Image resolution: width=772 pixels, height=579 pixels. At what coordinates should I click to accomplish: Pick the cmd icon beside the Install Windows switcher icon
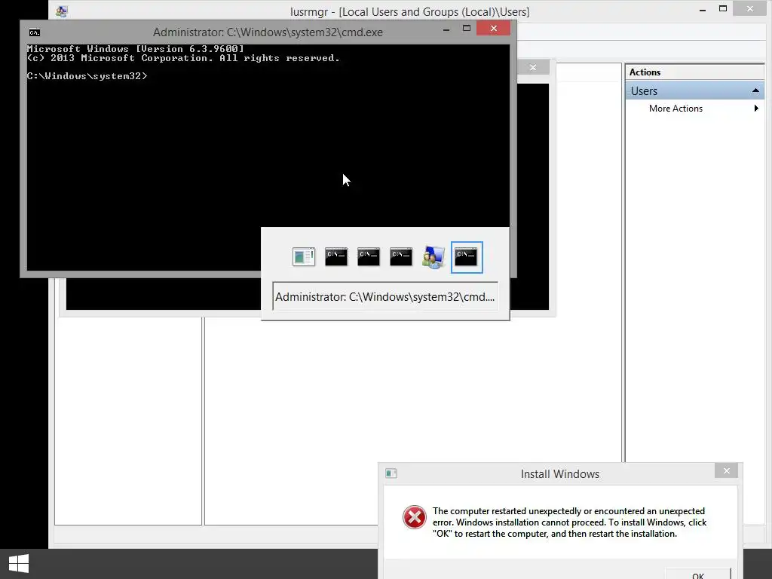(x=336, y=257)
